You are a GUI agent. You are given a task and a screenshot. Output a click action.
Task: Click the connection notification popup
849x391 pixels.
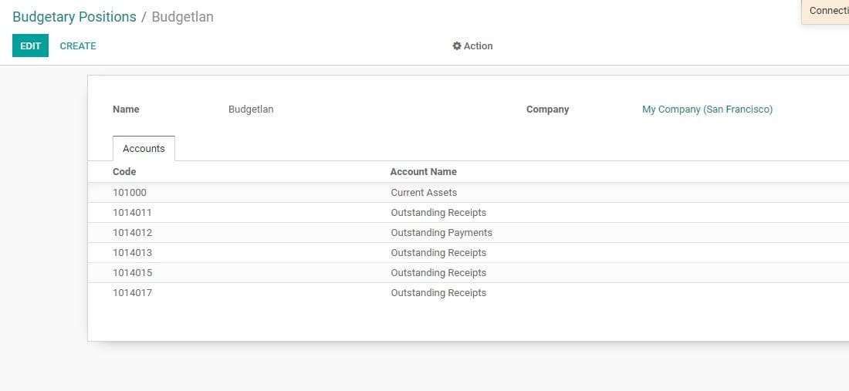[x=827, y=12]
